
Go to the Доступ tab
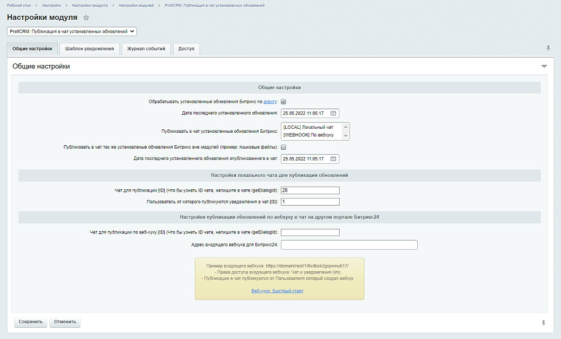186,49
